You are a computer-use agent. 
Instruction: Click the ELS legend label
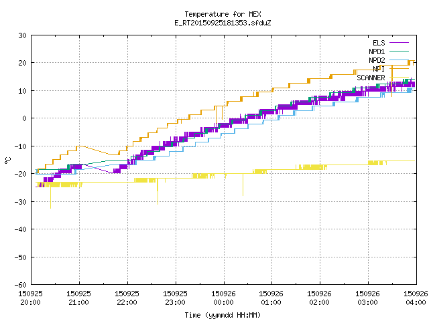(x=379, y=43)
